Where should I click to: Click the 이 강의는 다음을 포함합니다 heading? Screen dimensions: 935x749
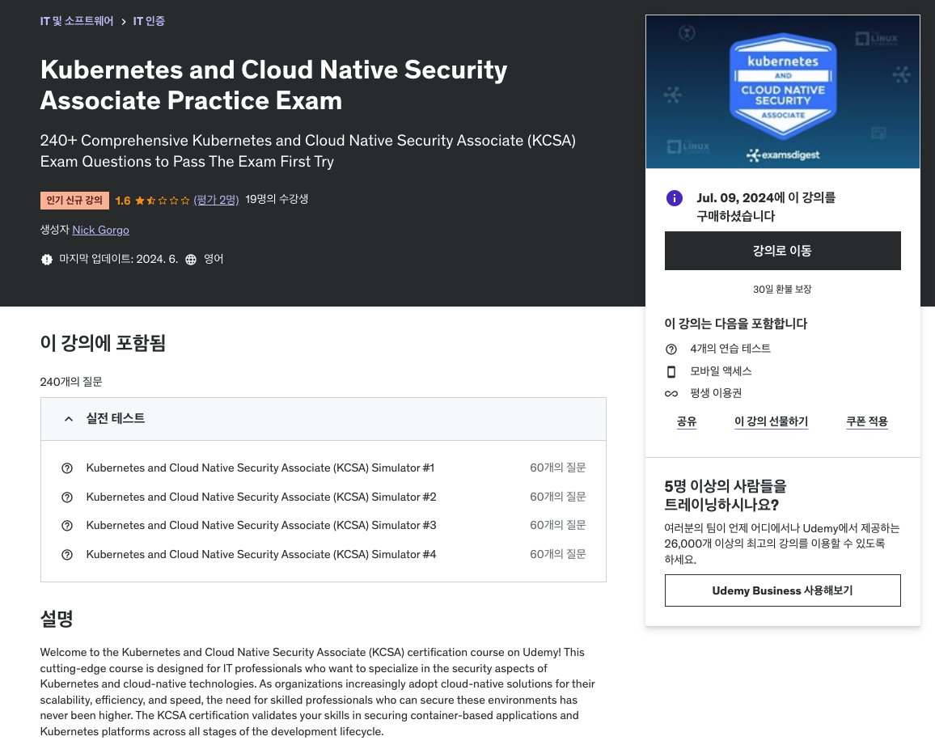click(x=736, y=324)
